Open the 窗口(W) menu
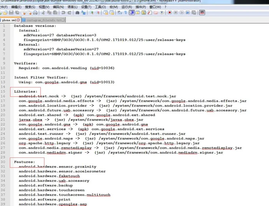Screen dimensions: 269x206 155,7
